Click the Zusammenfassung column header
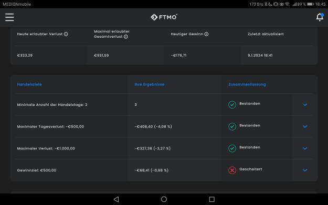Viewport: 328px width, 205px height. (247, 84)
